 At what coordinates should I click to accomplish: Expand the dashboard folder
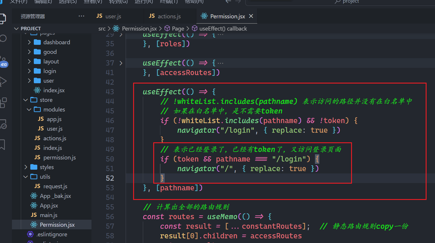pos(29,42)
